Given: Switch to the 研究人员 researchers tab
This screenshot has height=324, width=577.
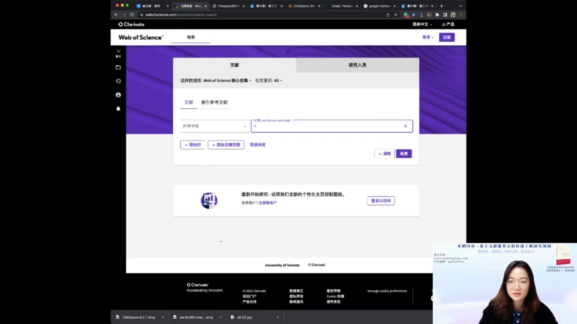Looking at the screenshot, I should point(358,65).
